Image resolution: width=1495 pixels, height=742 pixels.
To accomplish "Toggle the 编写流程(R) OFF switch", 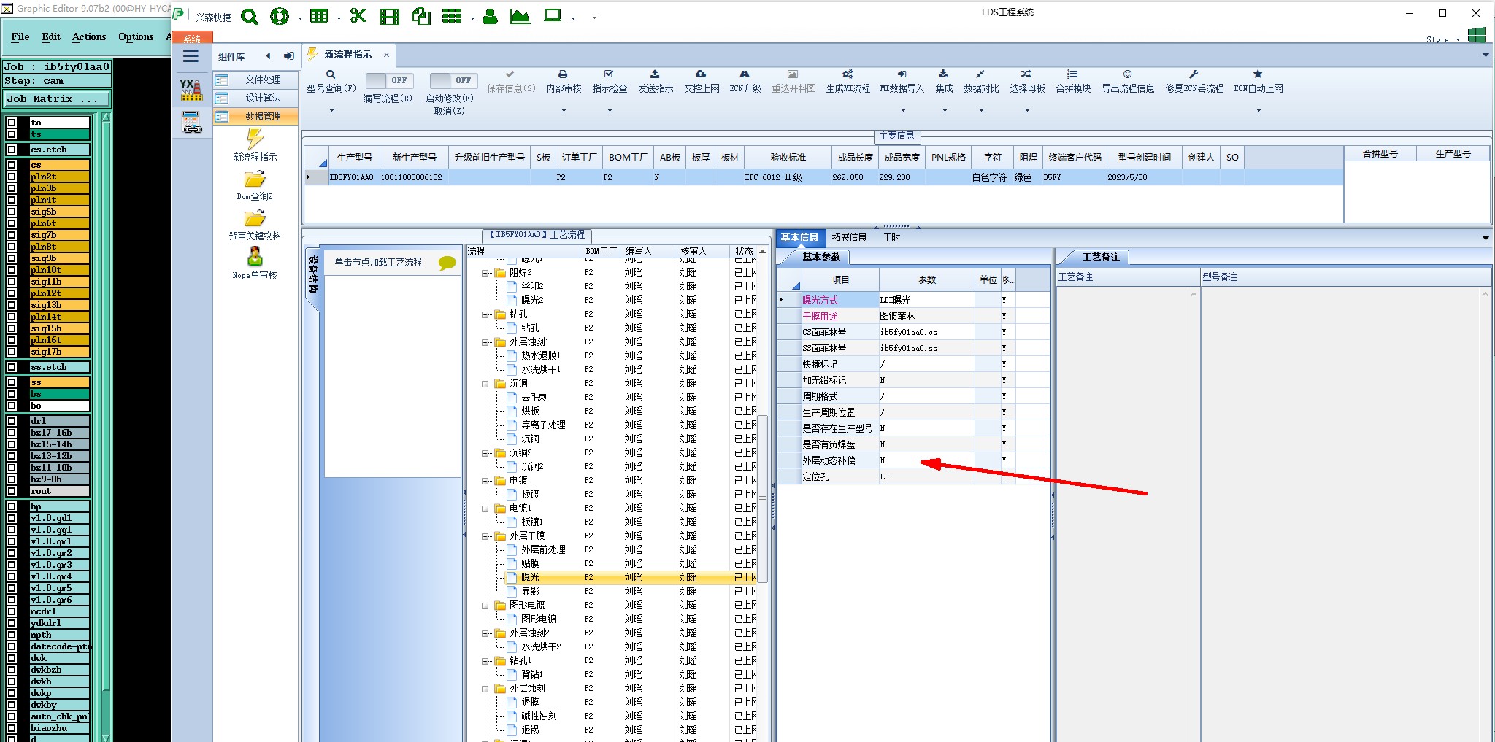I will (389, 80).
